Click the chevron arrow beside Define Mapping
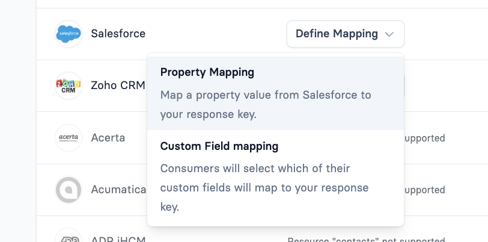 [x=389, y=34]
